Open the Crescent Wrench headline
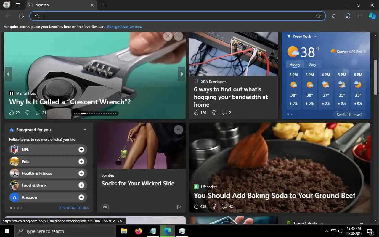379x237 pixels. click(70, 102)
